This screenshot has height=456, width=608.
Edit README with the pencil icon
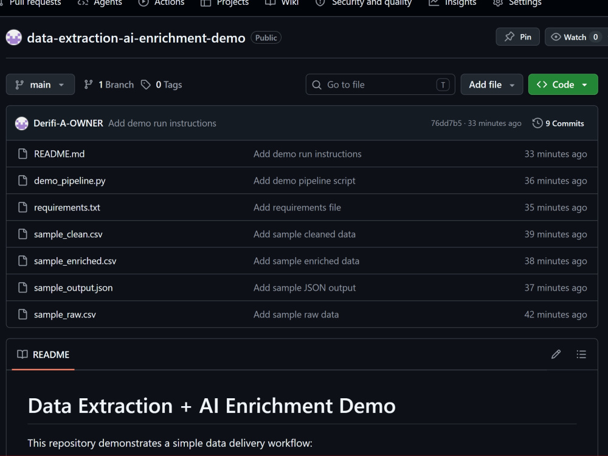[556, 354]
